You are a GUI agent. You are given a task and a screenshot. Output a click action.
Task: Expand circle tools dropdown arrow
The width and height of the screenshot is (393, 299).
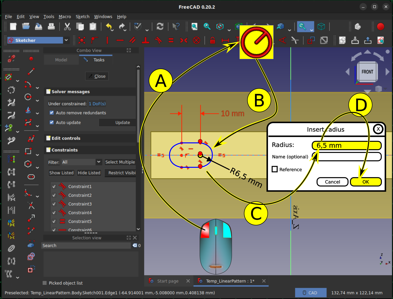(37, 101)
